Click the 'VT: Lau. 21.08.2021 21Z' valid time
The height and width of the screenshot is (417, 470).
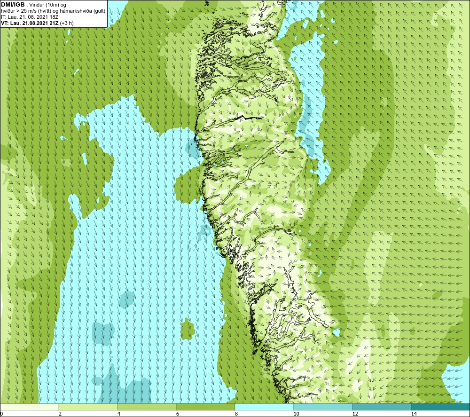(30, 23)
